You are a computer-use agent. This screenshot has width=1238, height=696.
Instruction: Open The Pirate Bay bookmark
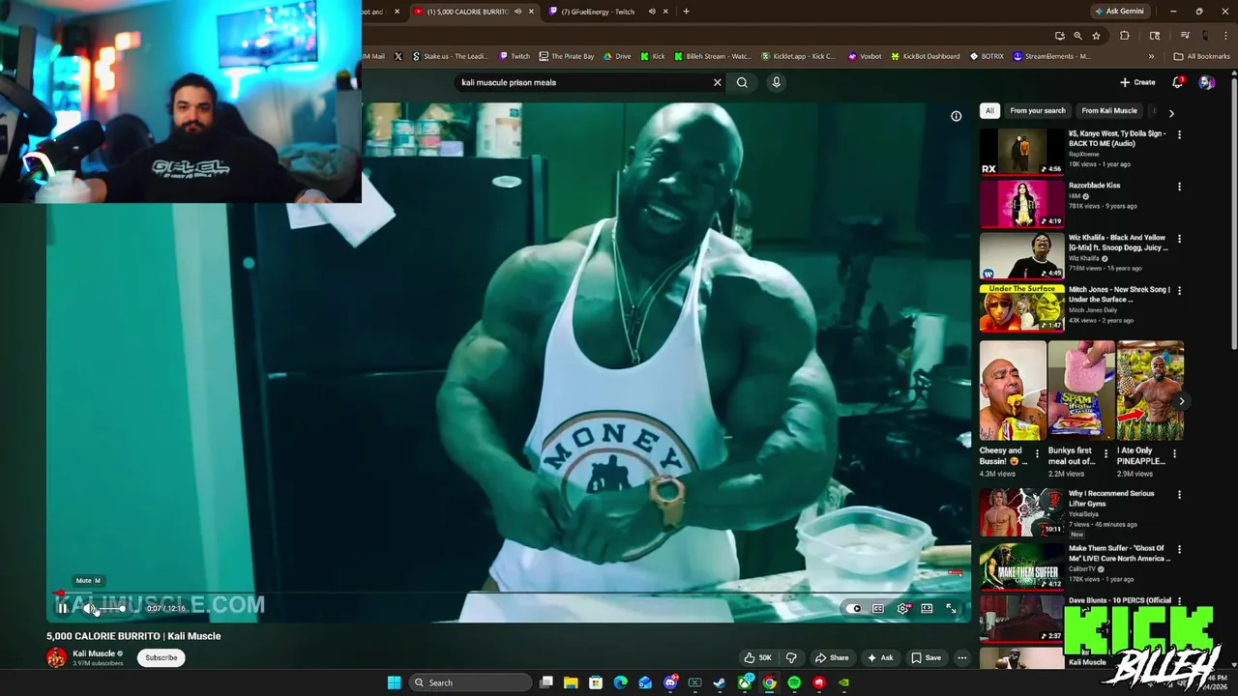[x=567, y=56]
